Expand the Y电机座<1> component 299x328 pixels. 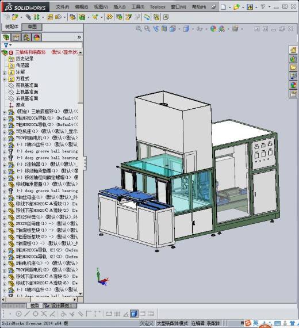coord(5,132)
